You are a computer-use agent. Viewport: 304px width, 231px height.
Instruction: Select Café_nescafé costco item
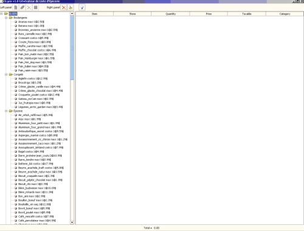(36, 216)
